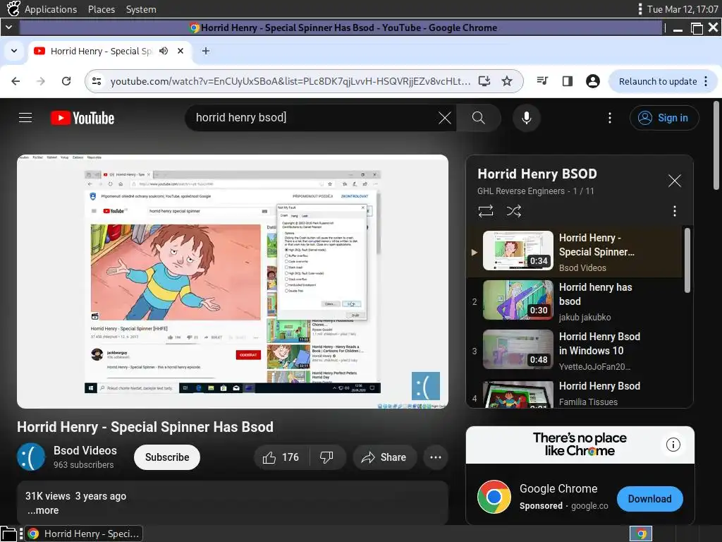This screenshot has width=722, height=542.
Task: Navigate forward in Chrome
Action: coord(41,81)
